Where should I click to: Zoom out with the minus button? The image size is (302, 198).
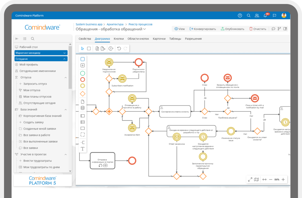[x=271, y=179]
